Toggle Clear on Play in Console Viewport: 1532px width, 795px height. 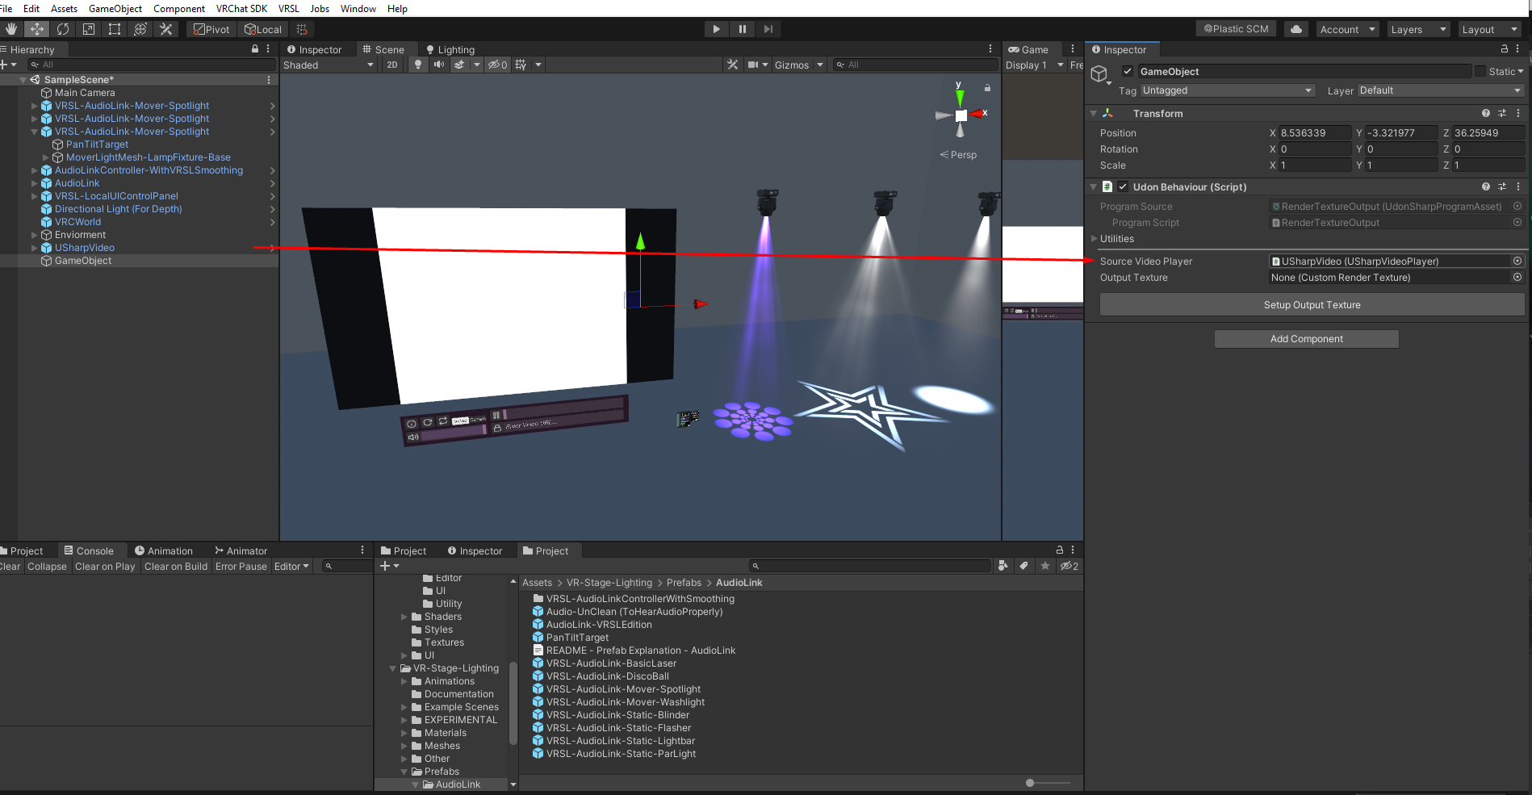click(x=105, y=567)
